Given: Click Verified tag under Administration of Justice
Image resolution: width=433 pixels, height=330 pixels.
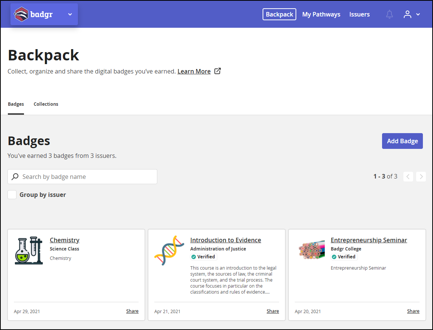Looking at the screenshot, I should point(203,257).
